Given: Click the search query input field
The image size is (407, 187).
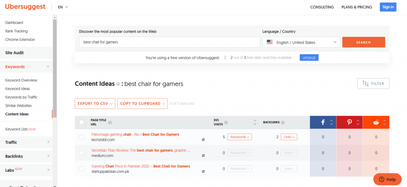Looking at the screenshot, I should pyautogui.click(x=169, y=42).
